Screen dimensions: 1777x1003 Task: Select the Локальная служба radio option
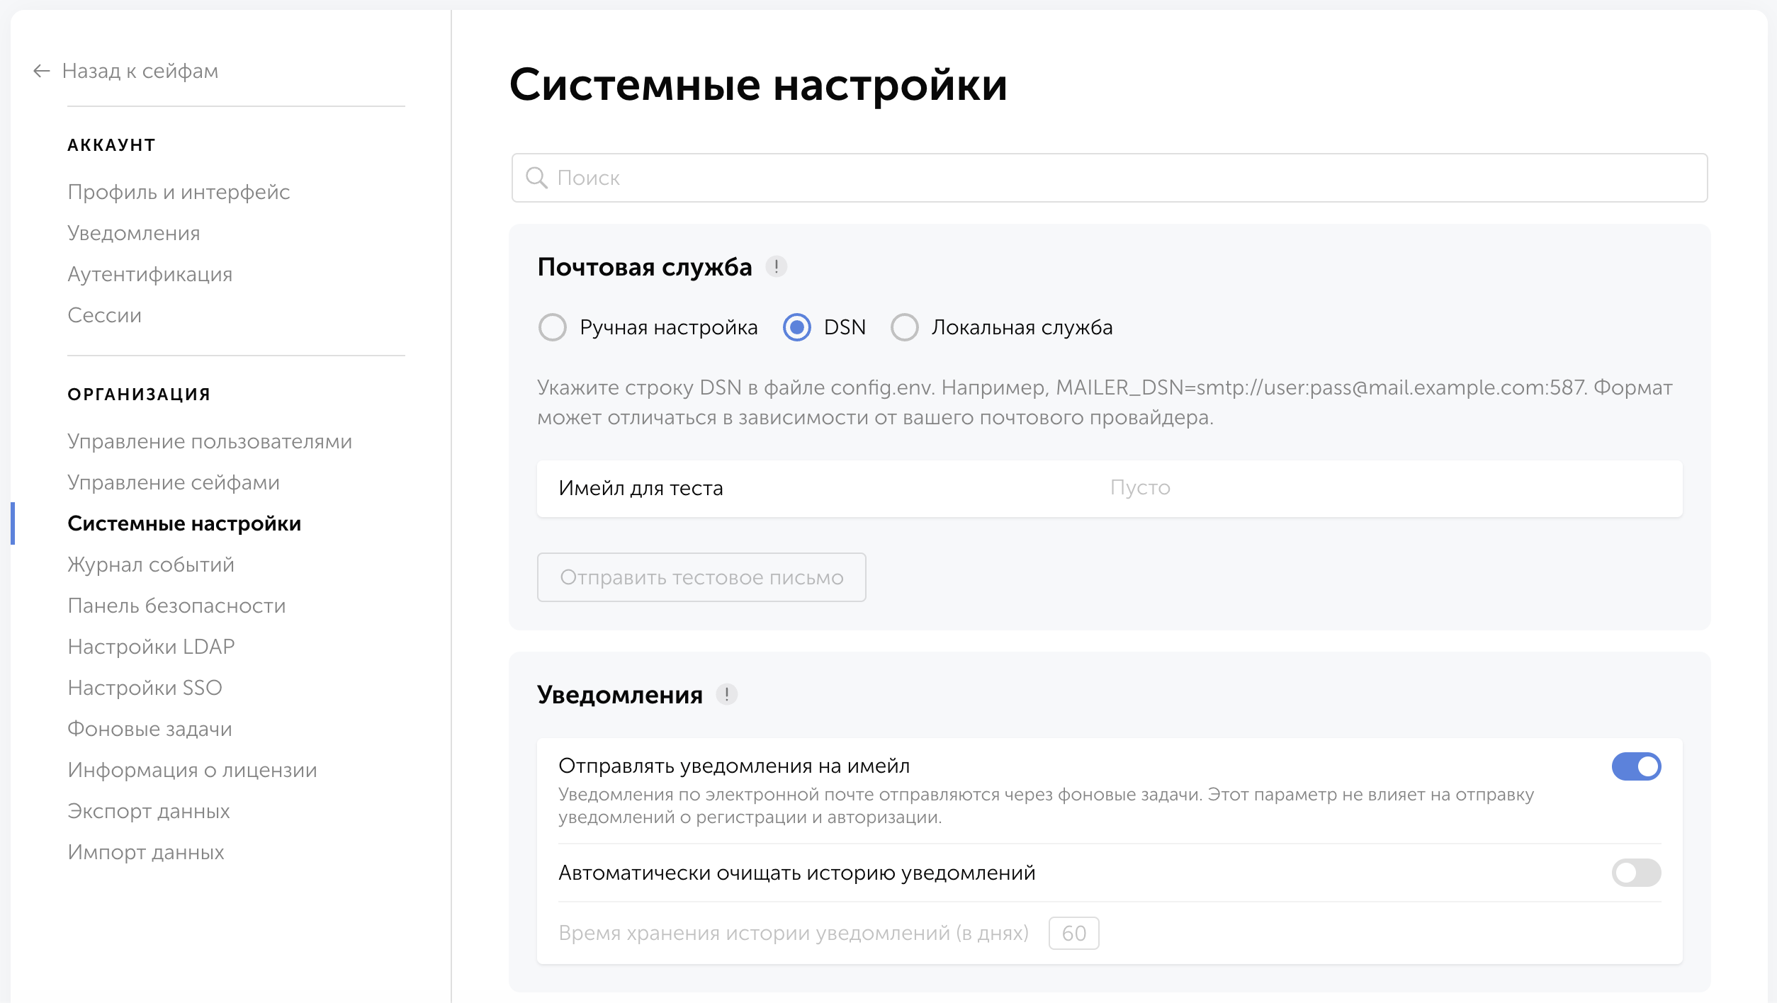[x=904, y=327]
